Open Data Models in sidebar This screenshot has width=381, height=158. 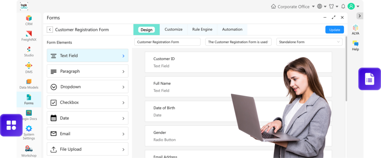coord(29,82)
